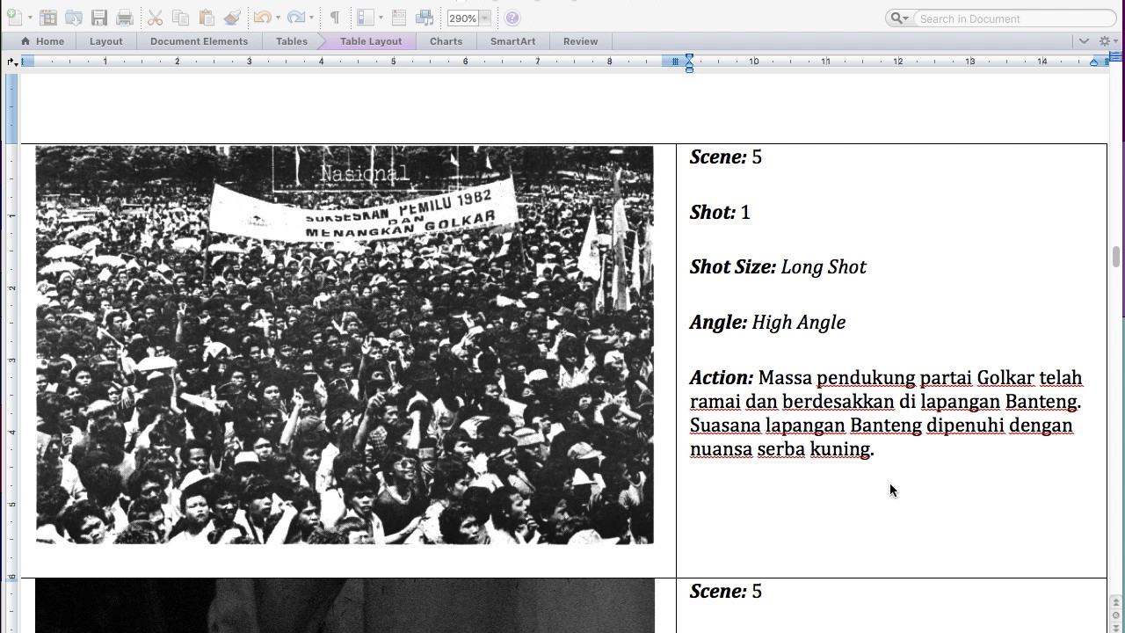Open the Media Browser icon
The height and width of the screenshot is (633, 1125).
(x=425, y=18)
